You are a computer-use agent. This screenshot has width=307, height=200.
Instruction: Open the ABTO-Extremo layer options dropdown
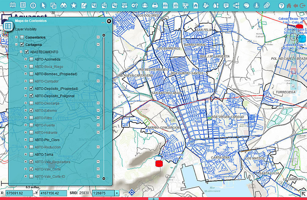pyautogui.click(x=98, y=110)
